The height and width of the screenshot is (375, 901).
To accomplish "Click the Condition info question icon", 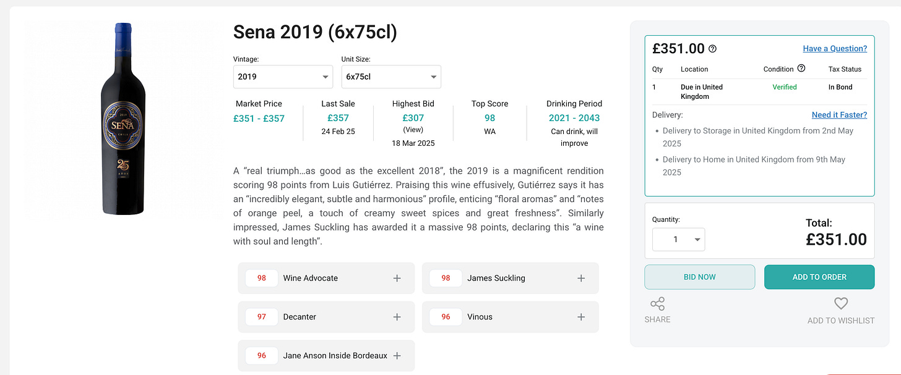I will pos(801,69).
